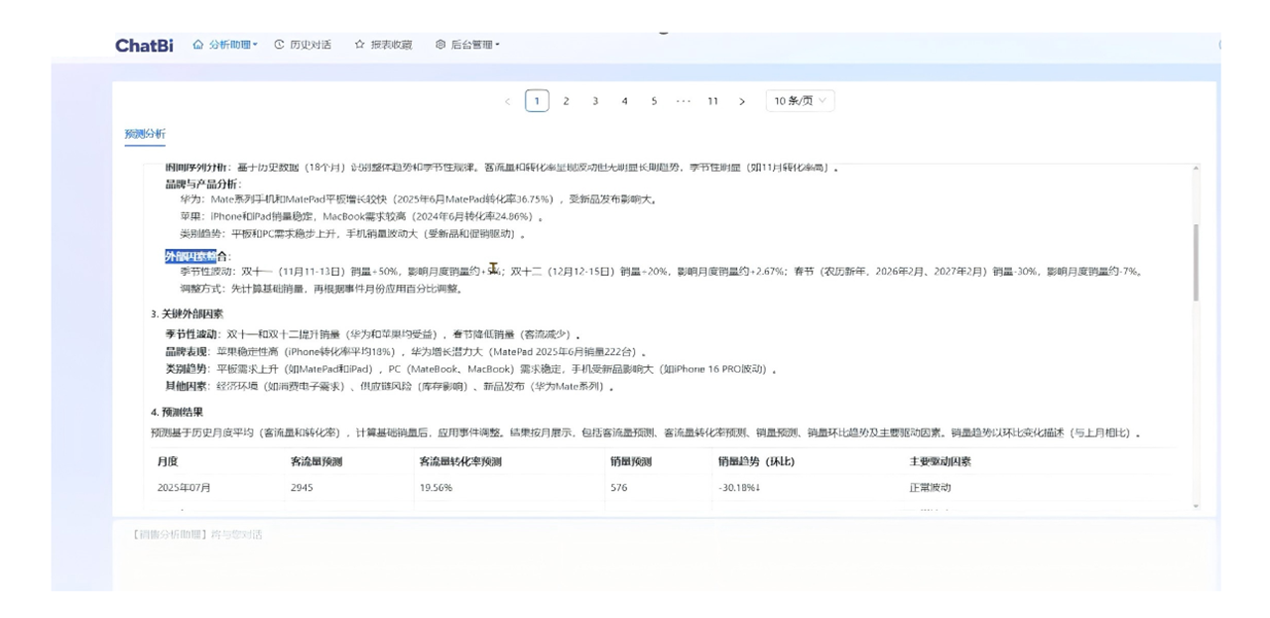Switch to the 预测分析 tab
The width and height of the screenshot is (1270, 618).
145,134
